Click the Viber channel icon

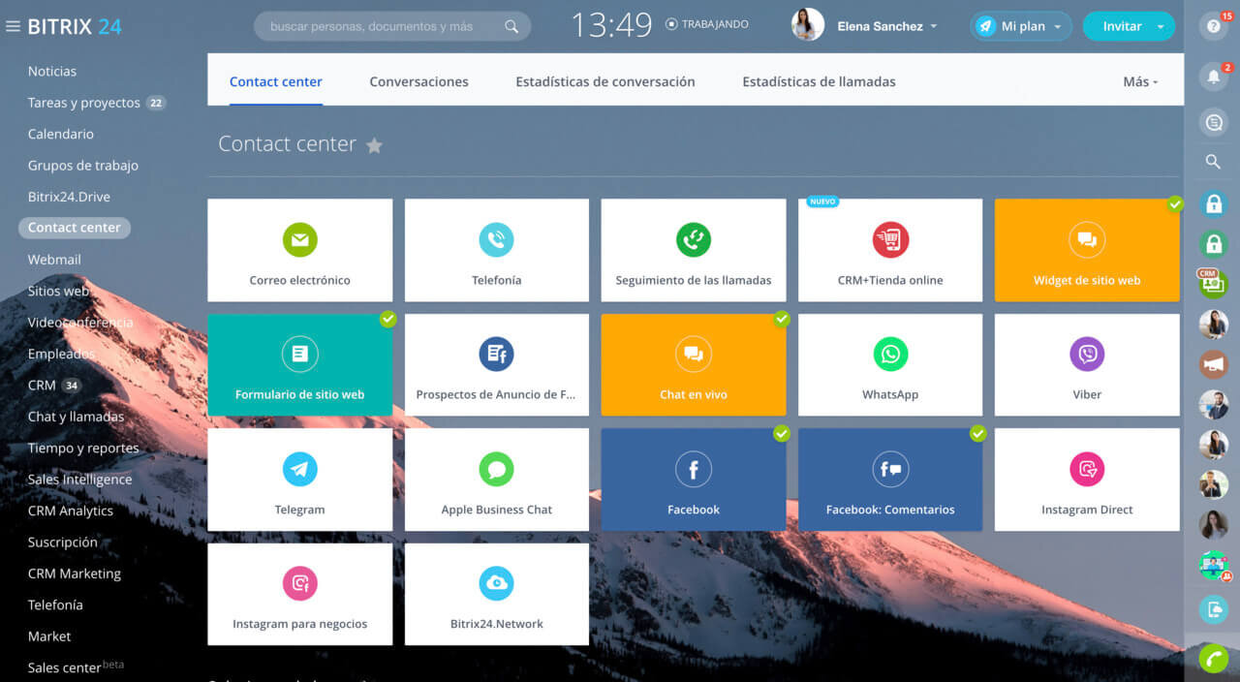point(1087,355)
